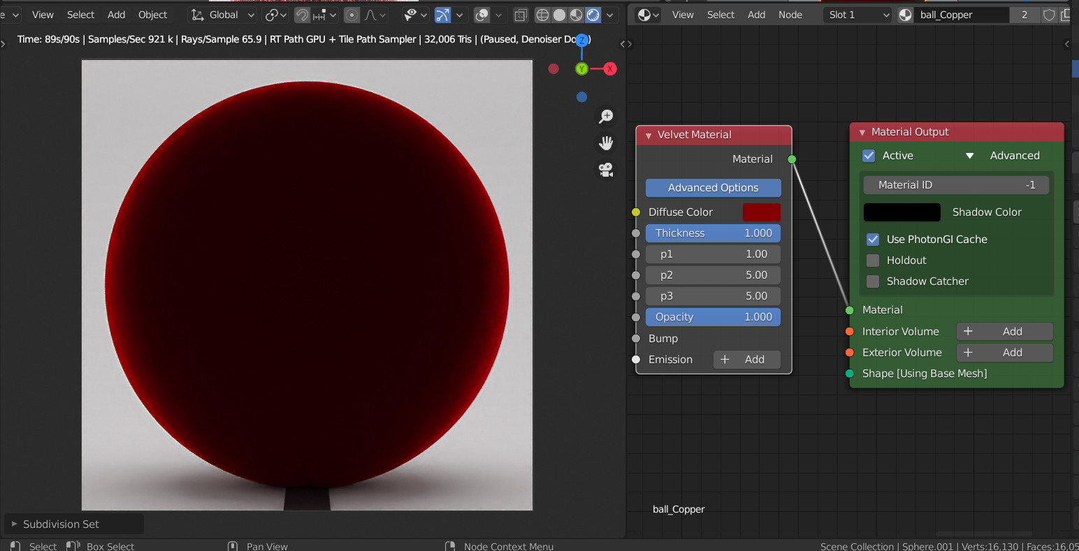1079x551 pixels.
Task: Open the Diffuse Color red swatch
Action: [761, 212]
